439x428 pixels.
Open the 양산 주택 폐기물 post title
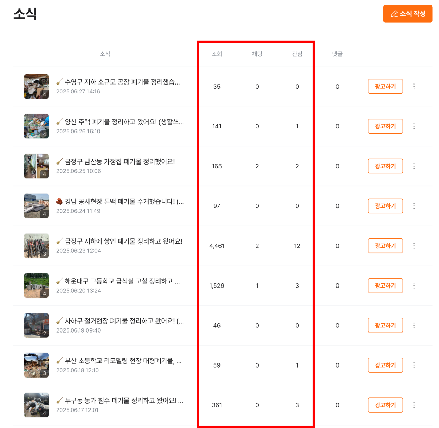click(x=124, y=122)
